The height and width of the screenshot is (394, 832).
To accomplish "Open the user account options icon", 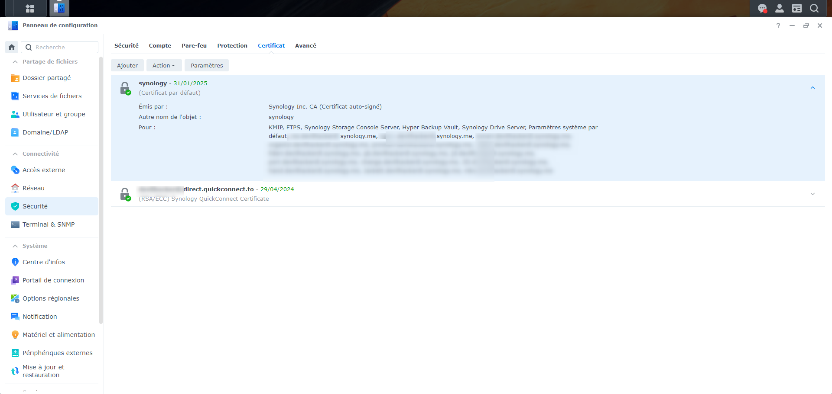I will tap(780, 8).
